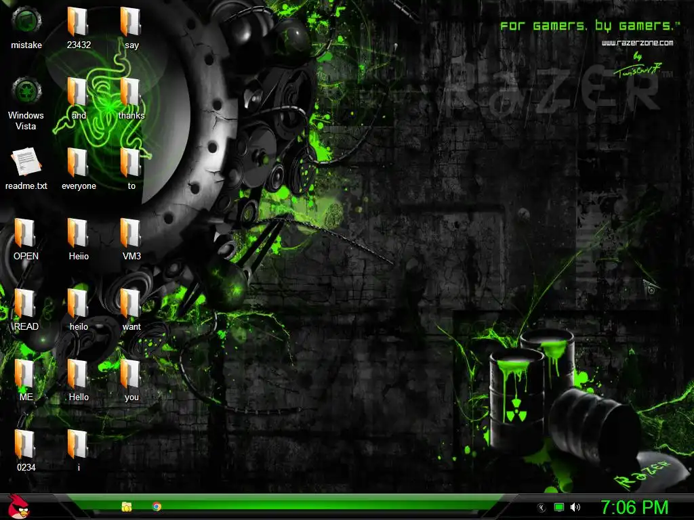Screen dimensions: 694x520
Task: Click the 0234 folder
Action: 26,450
